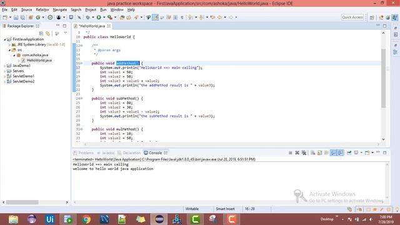The image size is (400, 225).
Task: Click the Run Last Tool (external tools) icon
Action: (110, 17)
